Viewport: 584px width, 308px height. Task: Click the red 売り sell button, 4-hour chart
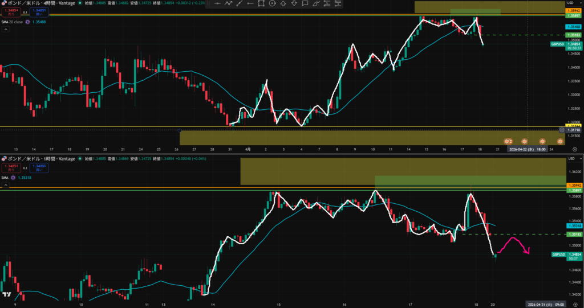10,11
